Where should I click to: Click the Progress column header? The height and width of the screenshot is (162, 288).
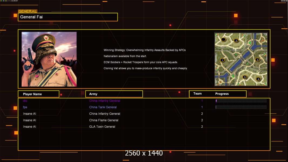click(222, 94)
